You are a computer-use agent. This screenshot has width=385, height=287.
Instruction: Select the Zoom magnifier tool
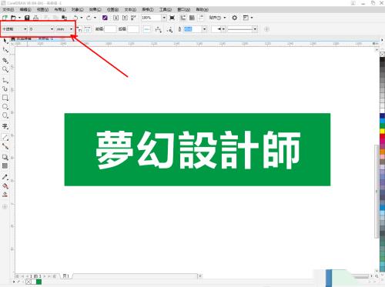point(5,69)
